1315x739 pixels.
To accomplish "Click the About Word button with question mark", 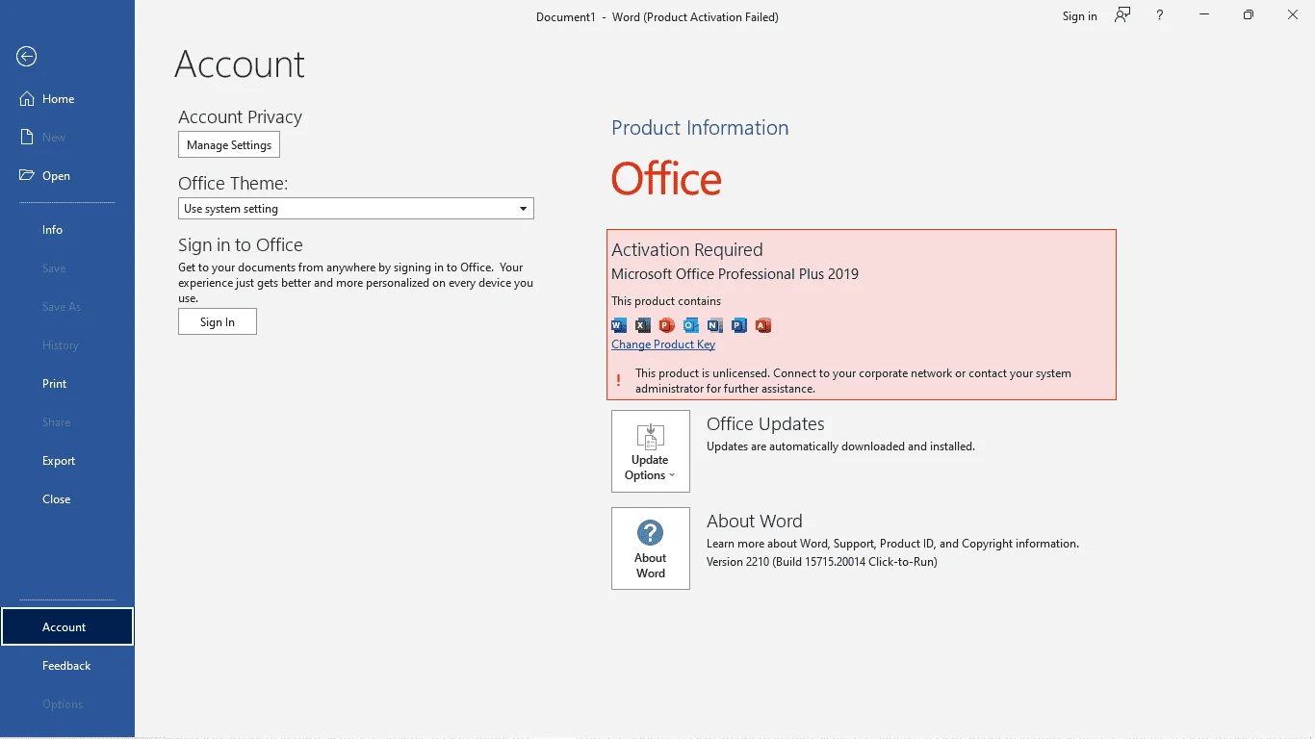I will click(651, 548).
